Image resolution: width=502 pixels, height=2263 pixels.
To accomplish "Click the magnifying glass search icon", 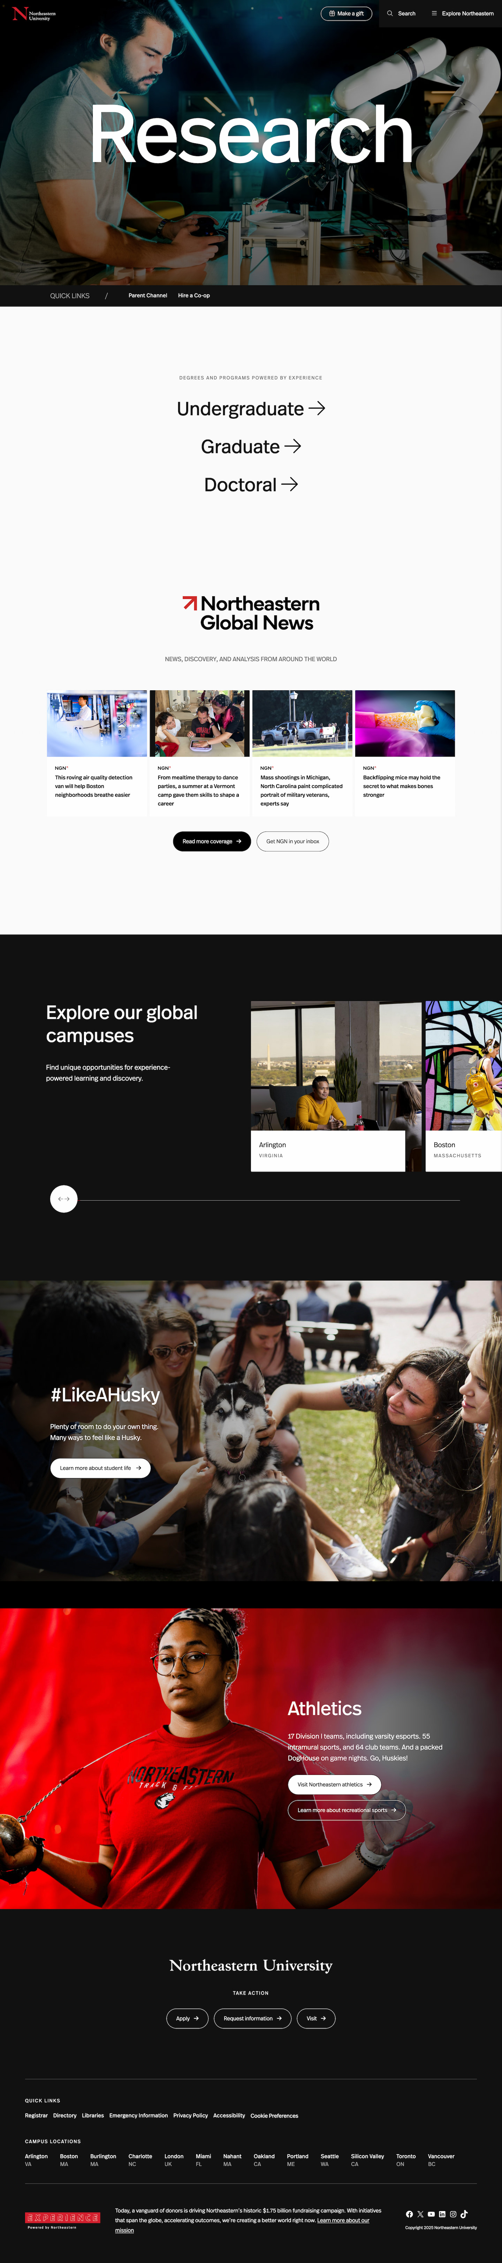I will coord(390,13).
